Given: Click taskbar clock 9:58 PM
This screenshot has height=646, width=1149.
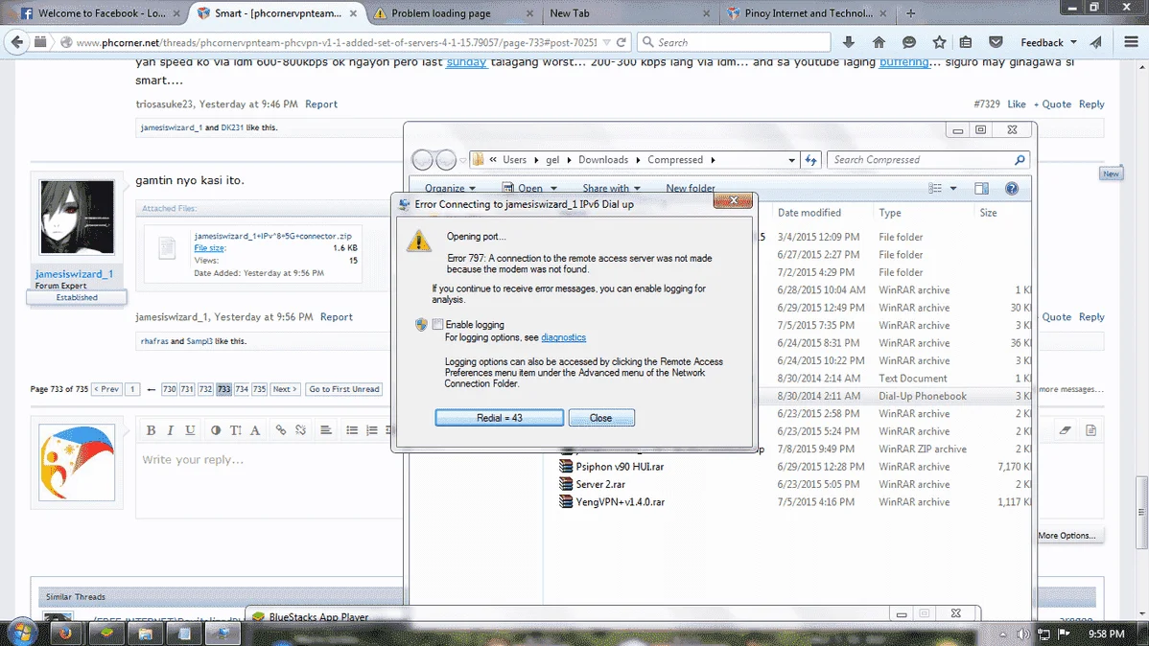Looking at the screenshot, I should tap(1107, 634).
